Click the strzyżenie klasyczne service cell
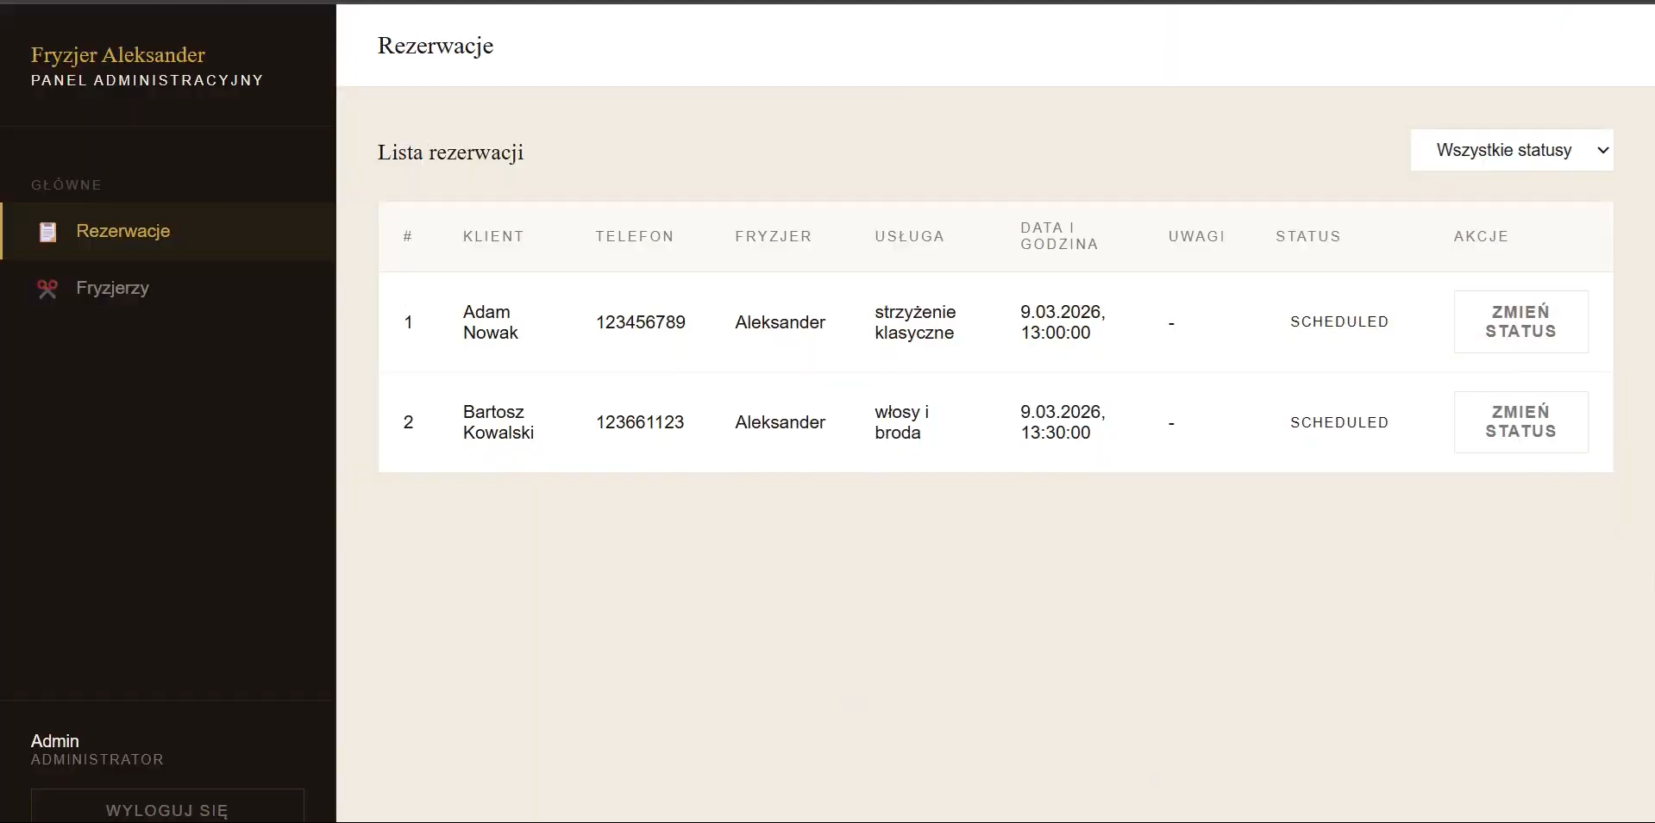The width and height of the screenshot is (1655, 823). [915, 322]
